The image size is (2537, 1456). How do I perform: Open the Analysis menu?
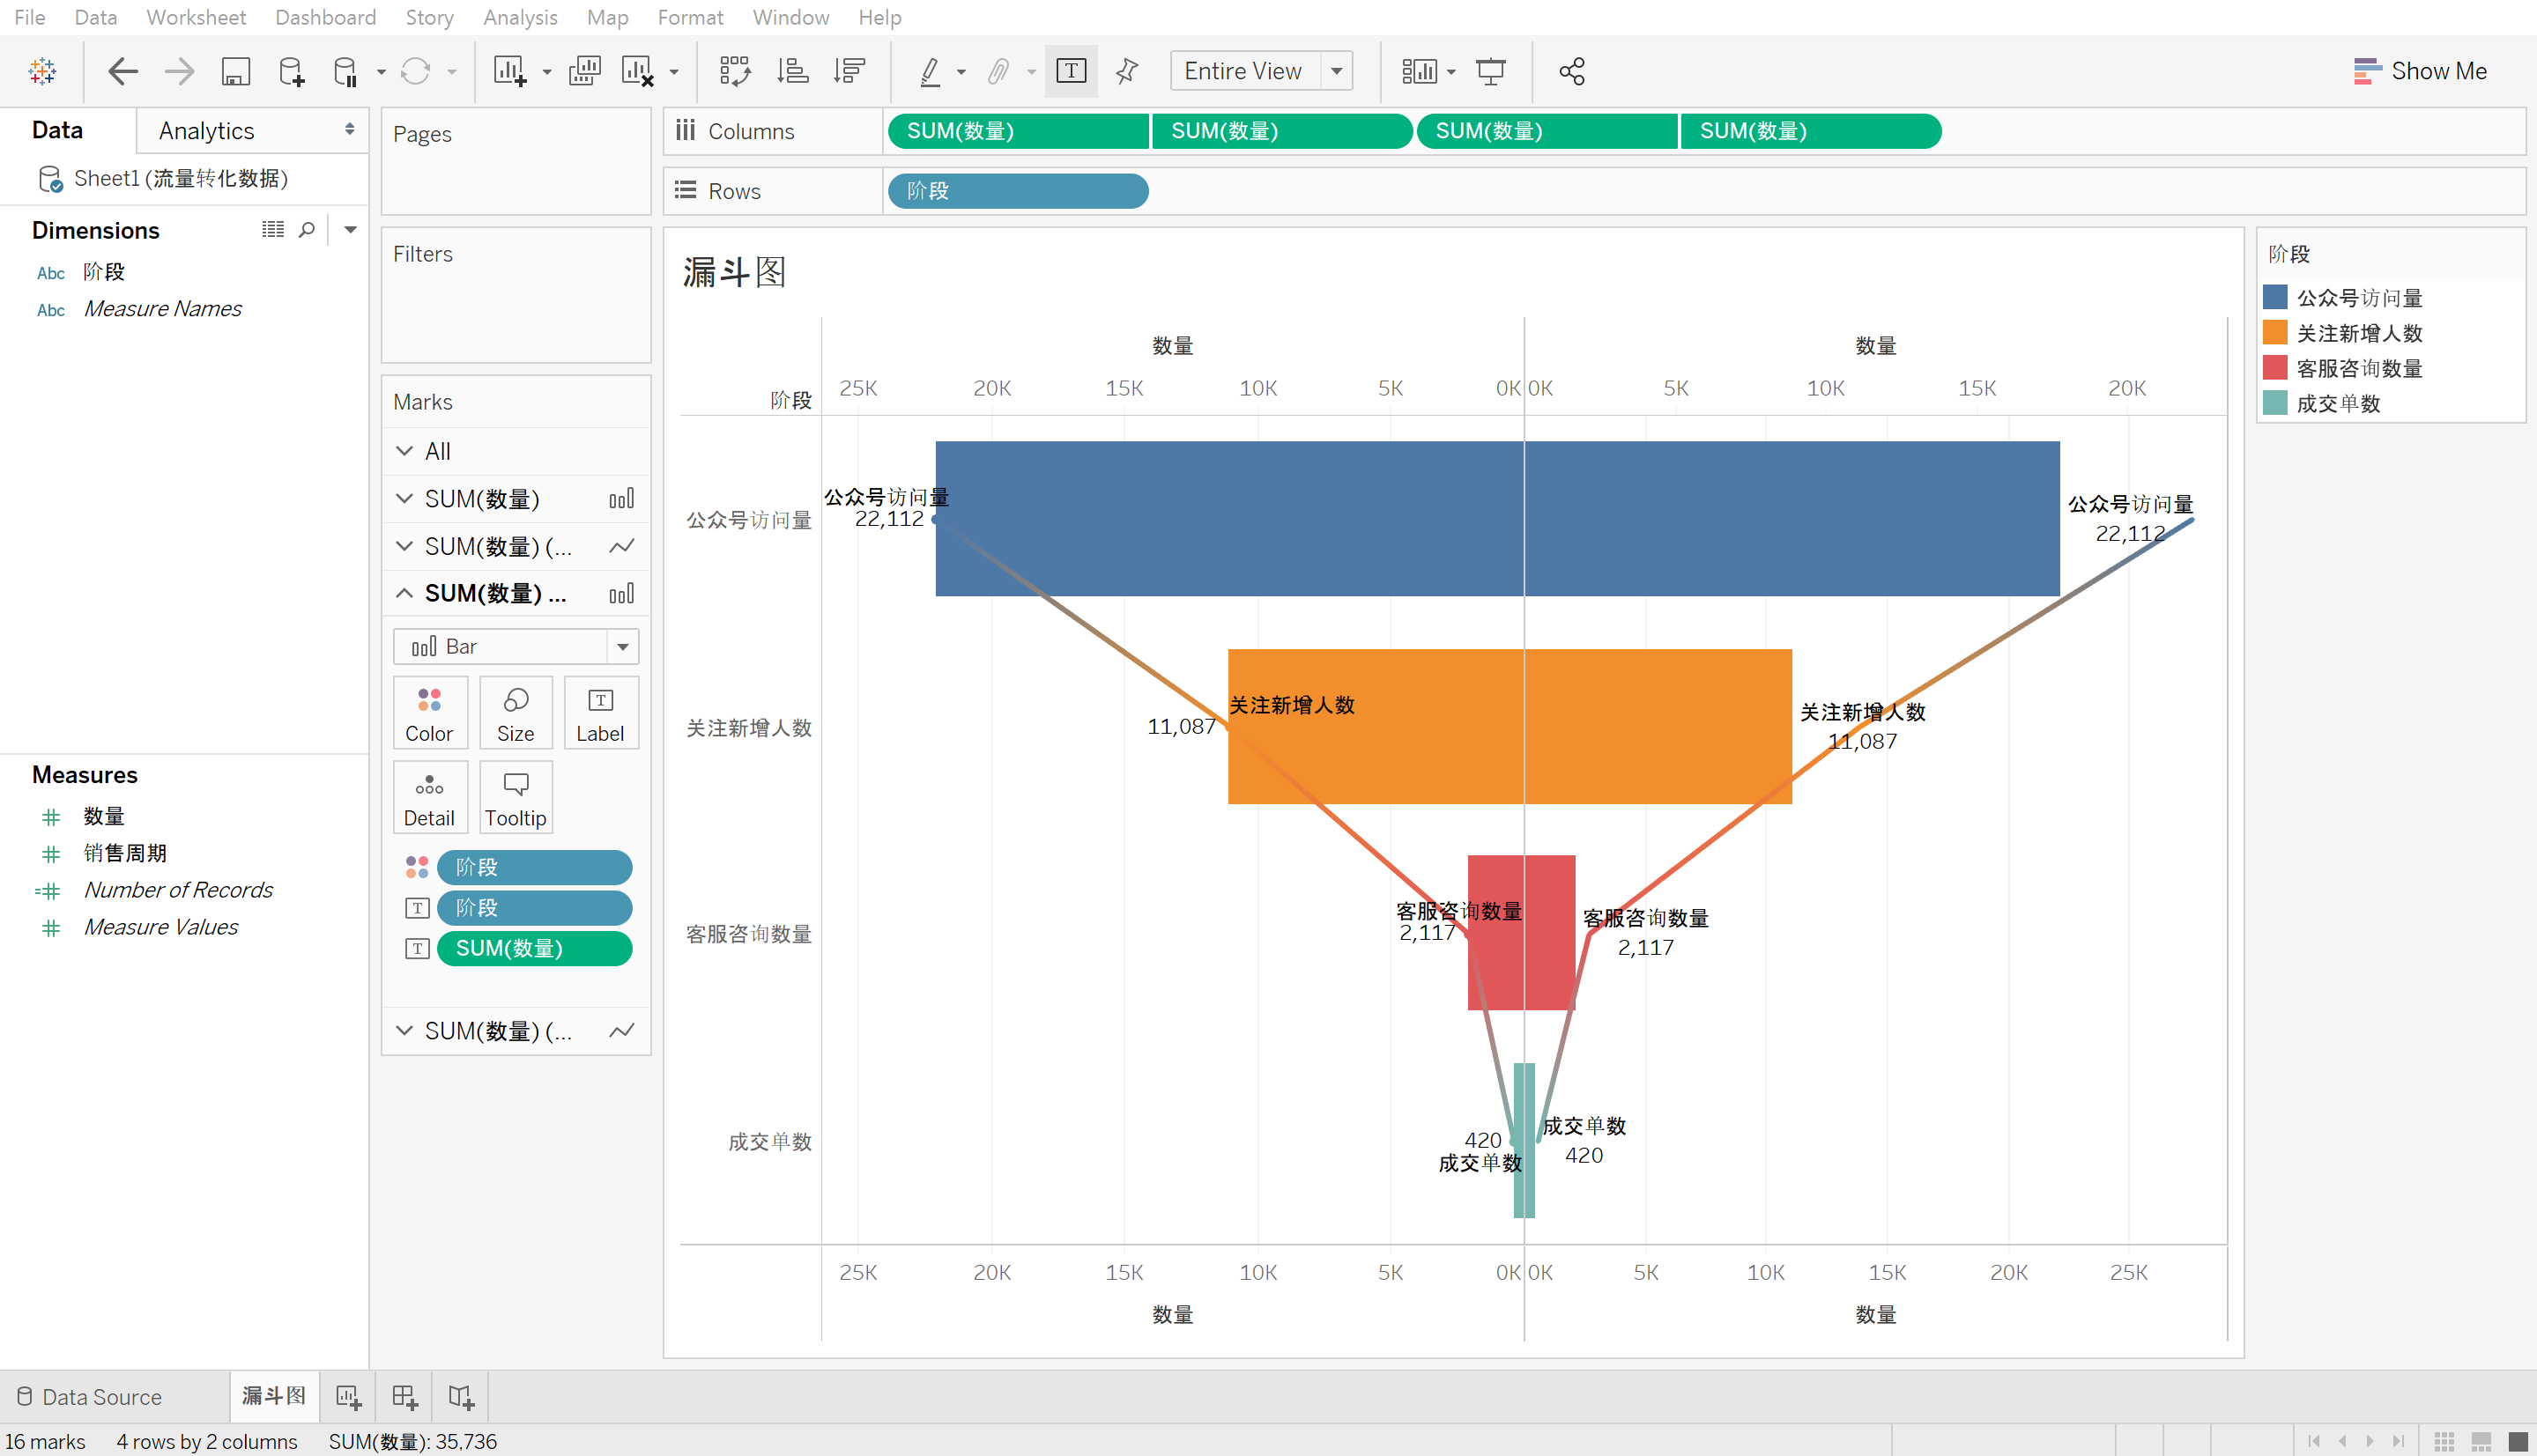click(x=519, y=17)
